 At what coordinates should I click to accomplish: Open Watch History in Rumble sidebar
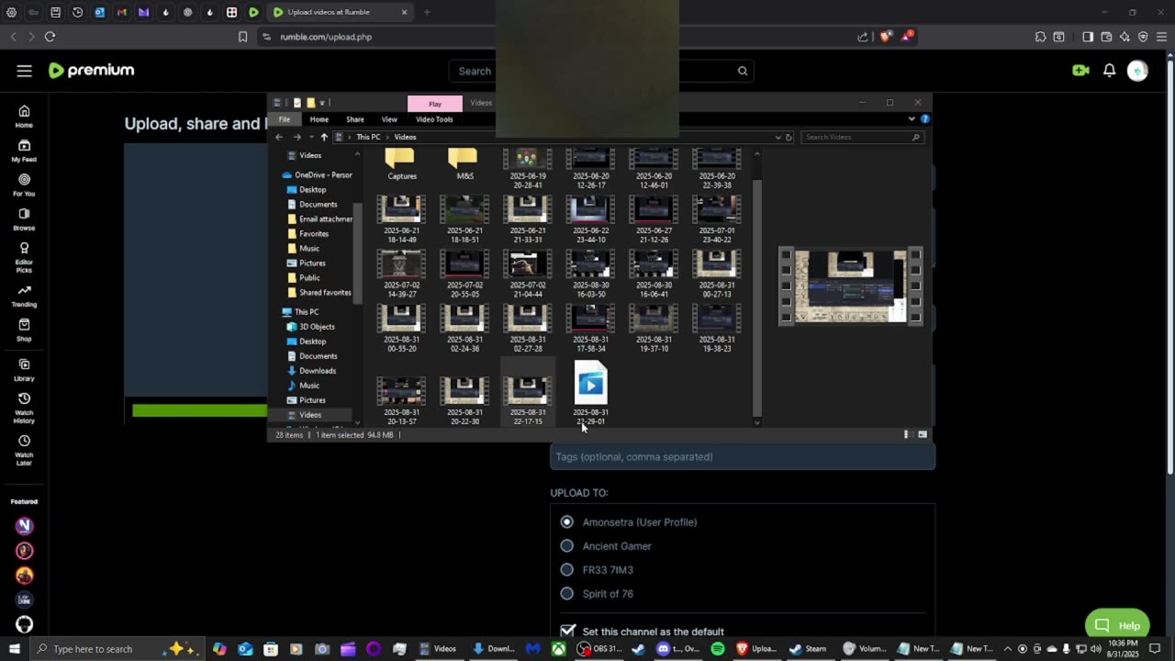coord(24,408)
